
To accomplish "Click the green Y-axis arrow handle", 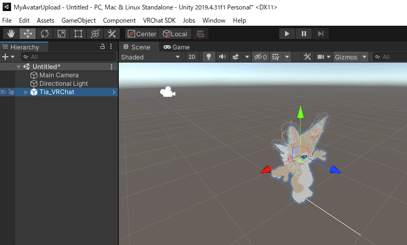I will (x=300, y=112).
